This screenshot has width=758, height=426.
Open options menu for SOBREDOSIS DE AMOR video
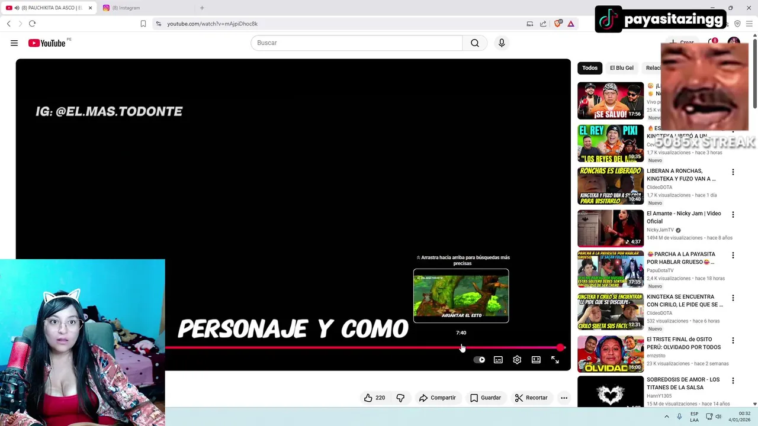(x=733, y=381)
